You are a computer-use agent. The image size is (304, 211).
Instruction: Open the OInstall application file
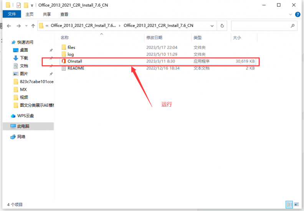click(x=74, y=61)
